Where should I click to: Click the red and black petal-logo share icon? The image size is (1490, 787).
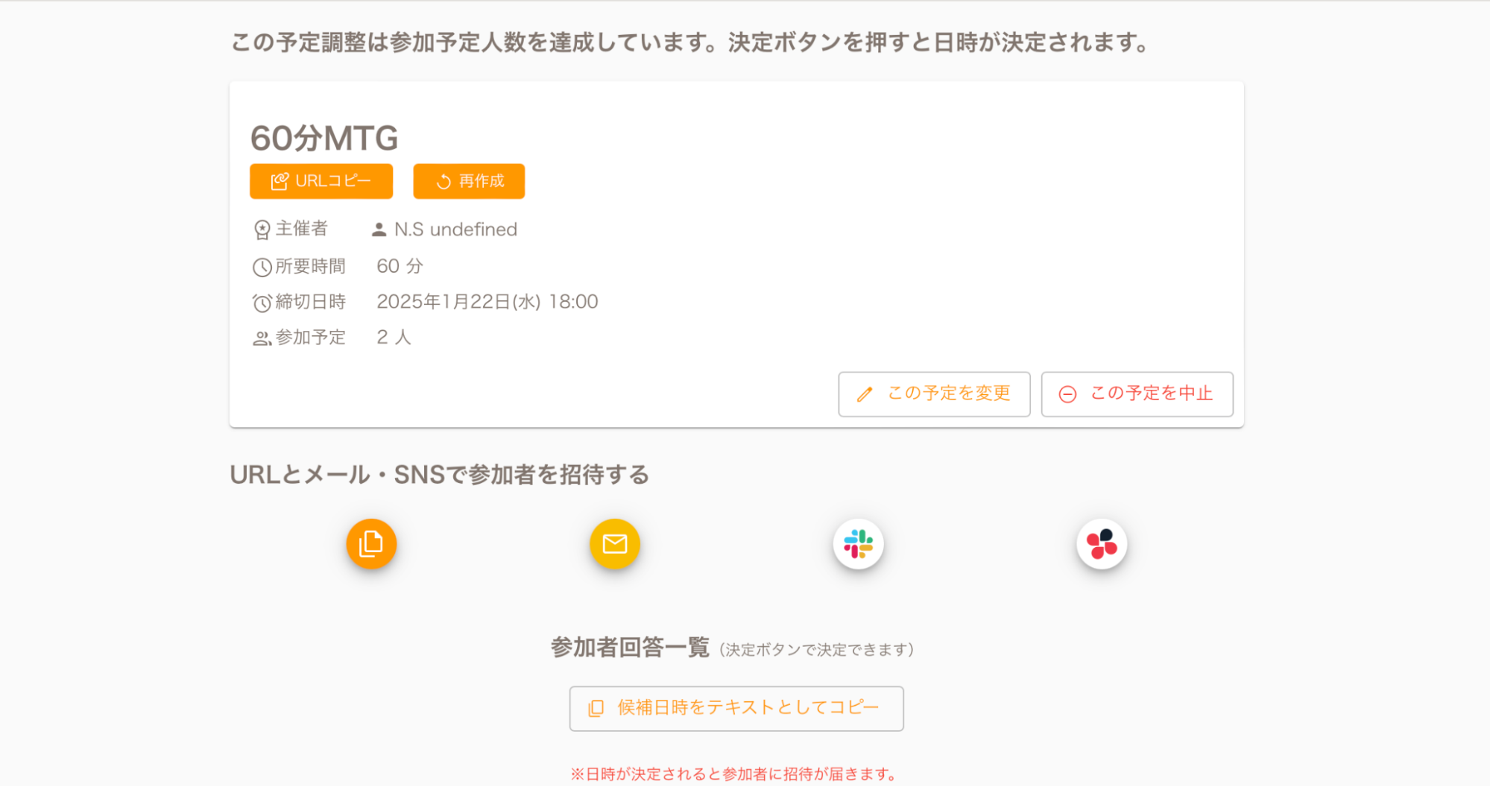1102,544
